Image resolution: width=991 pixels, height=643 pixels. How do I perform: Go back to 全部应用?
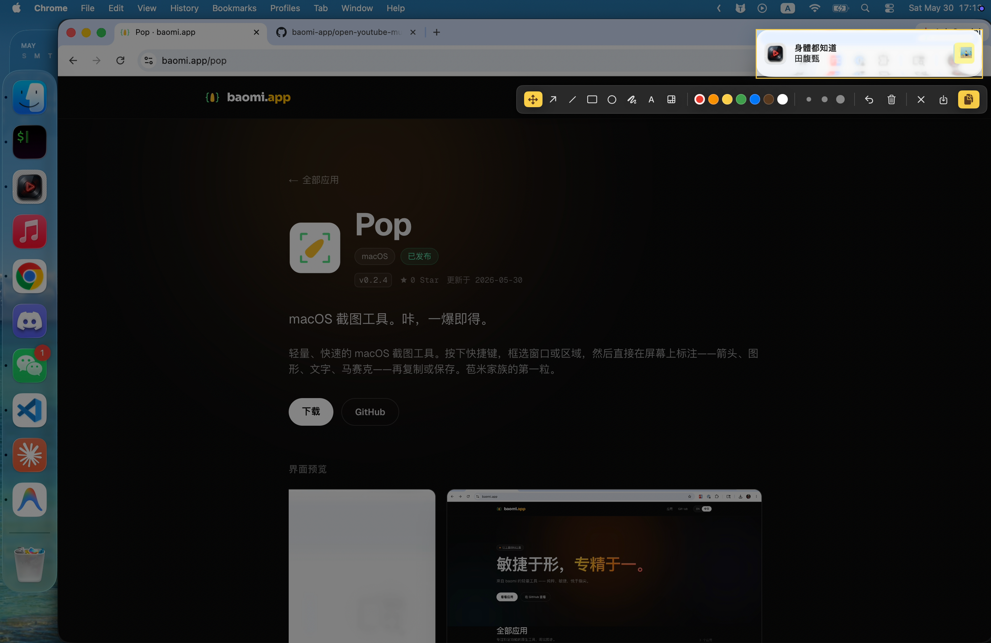314,180
